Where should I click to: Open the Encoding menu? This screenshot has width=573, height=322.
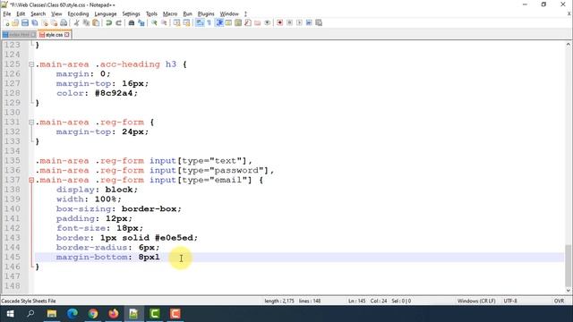click(78, 14)
